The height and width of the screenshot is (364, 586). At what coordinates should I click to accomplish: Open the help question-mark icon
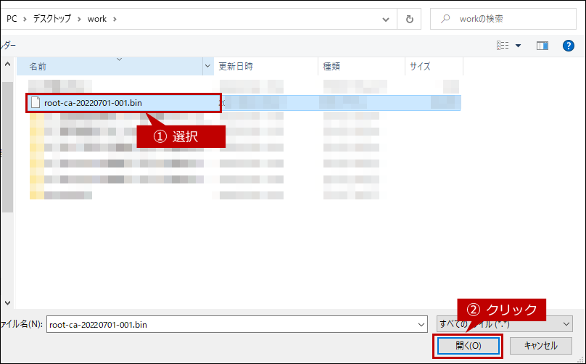pyautogui.click(x=568, y=46)
